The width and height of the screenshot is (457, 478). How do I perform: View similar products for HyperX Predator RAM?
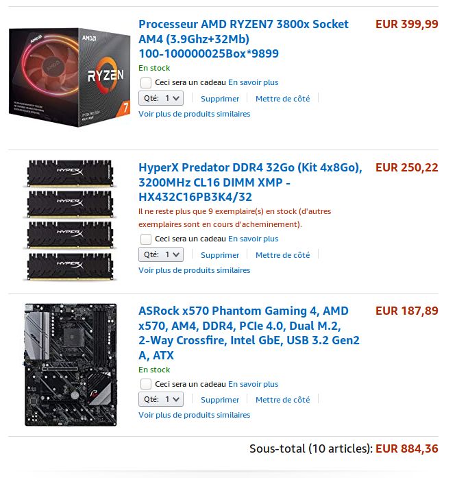[194, 270]
